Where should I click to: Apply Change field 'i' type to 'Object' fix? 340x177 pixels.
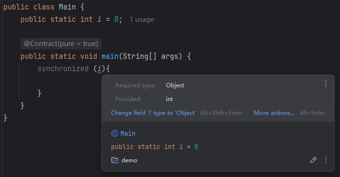click(x=153, y=113)
